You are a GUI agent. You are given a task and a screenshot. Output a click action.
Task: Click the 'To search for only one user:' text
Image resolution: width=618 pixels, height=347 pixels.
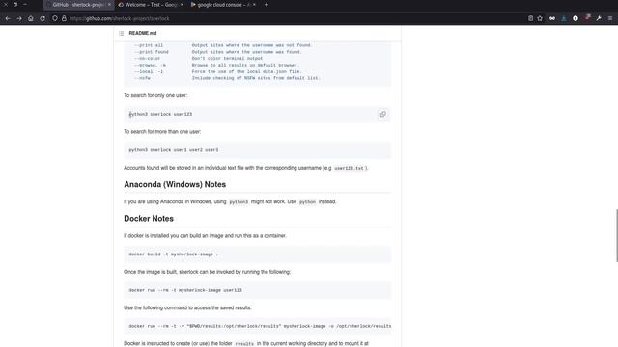[x=155, y=95]
